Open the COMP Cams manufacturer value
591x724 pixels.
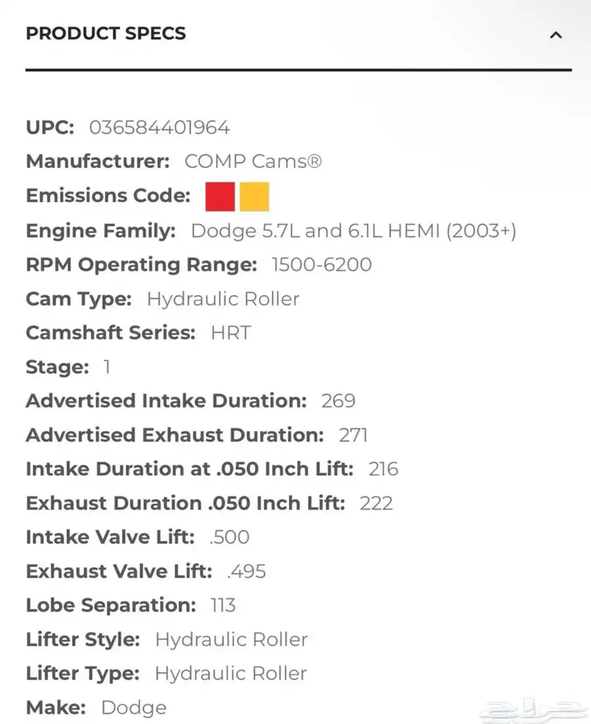coord(253,162)
